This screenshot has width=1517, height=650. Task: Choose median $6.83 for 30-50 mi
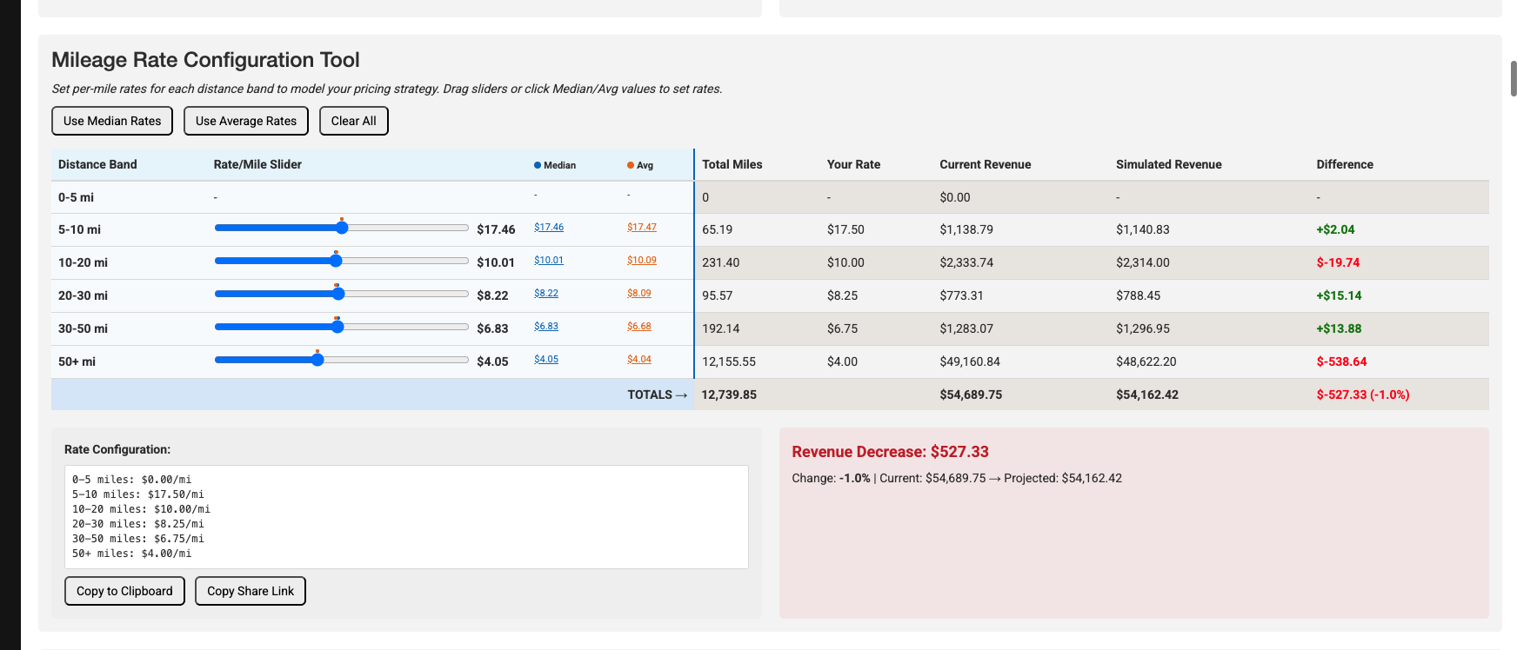tap(545, 326)
